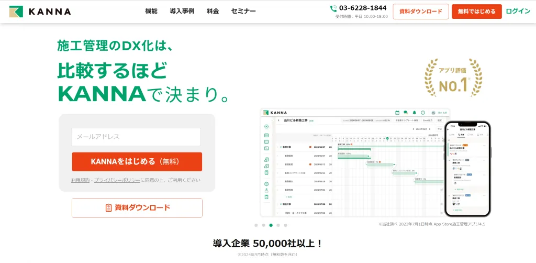
Task: Click the 品川ビル新築工事 title in the mockup
Action: click(295, 120)
